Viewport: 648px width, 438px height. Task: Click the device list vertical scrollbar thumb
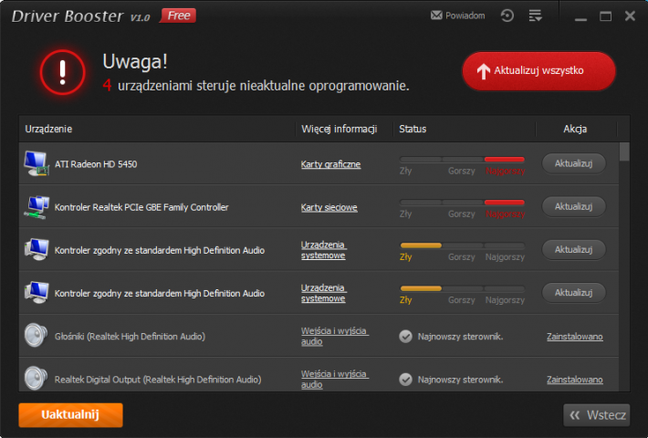[x=624, y=151]
